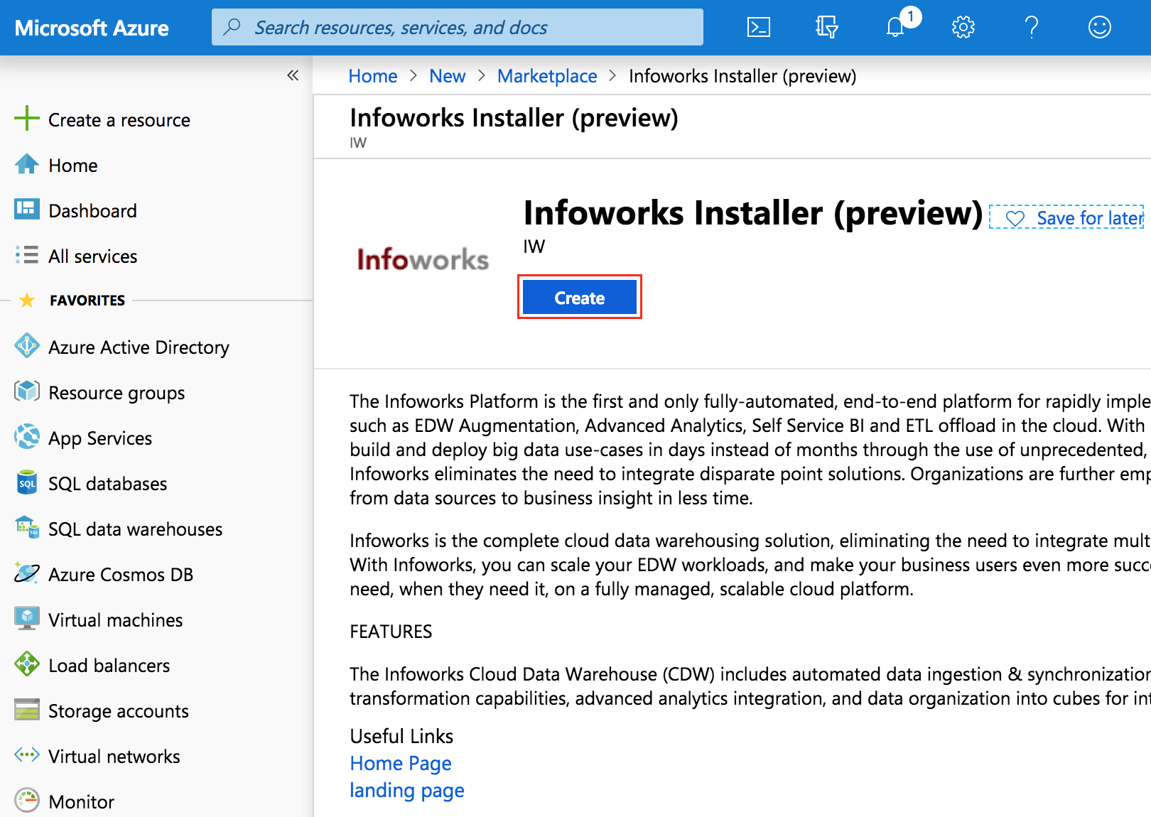Click the FEATURES heading text
The image size is (1151, 817).
click(x=391, y=632)
